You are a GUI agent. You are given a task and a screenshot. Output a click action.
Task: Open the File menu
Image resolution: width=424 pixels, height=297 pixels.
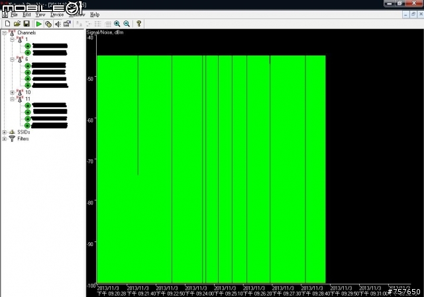[x=14, y=15]
